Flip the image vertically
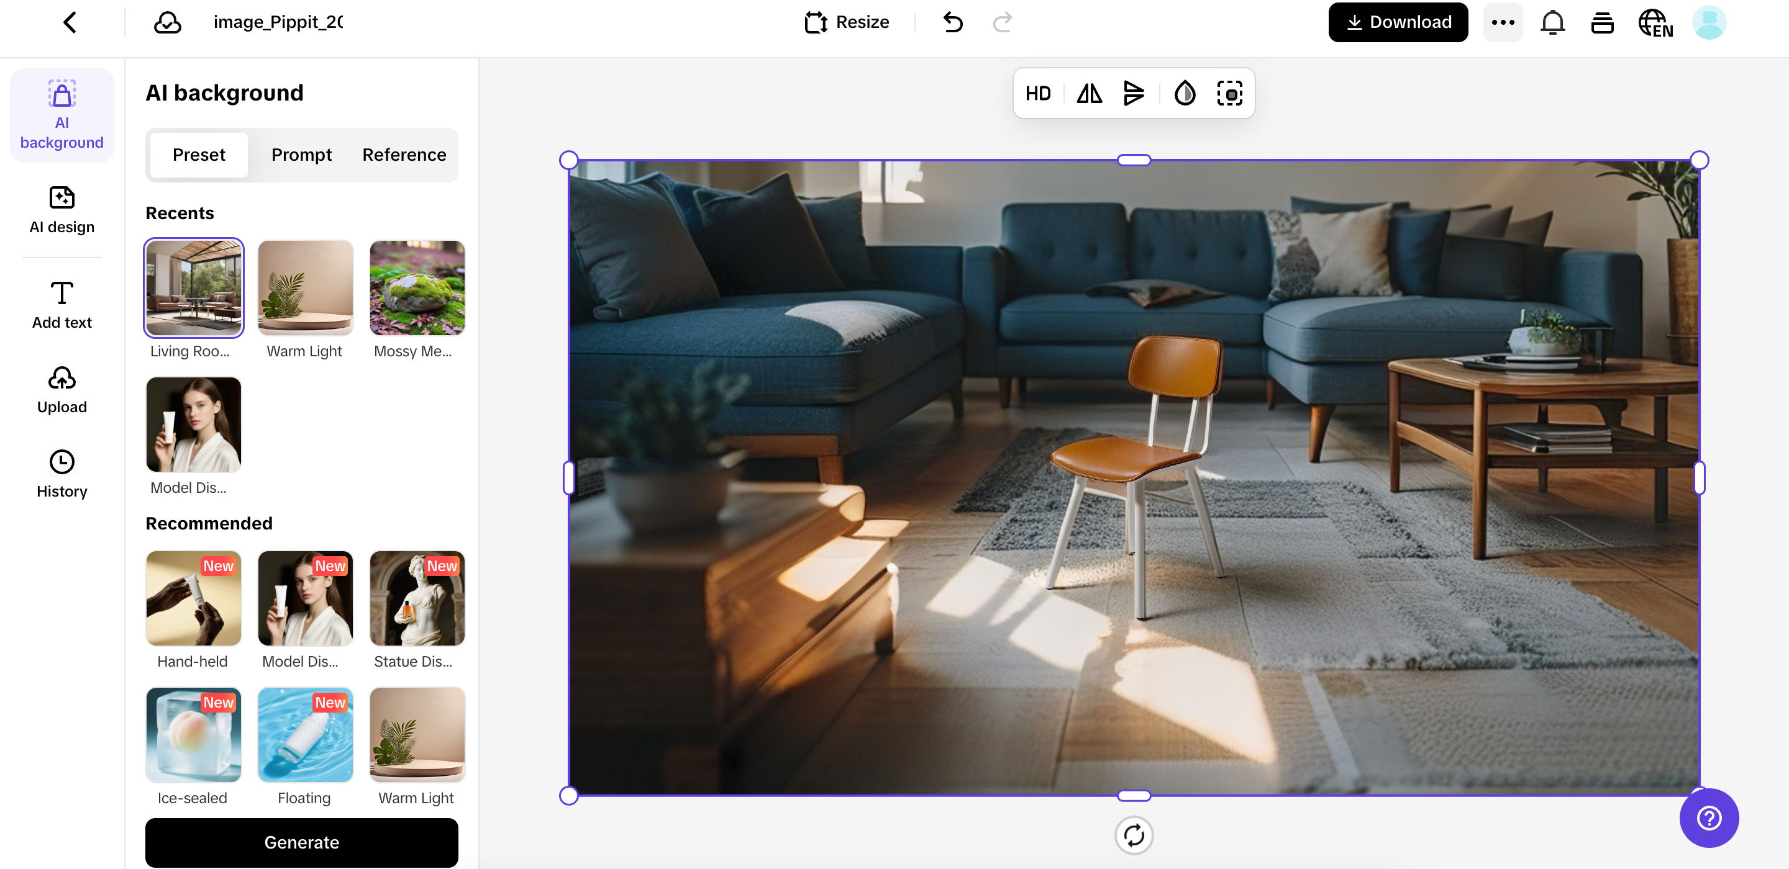 (1134, 93)
